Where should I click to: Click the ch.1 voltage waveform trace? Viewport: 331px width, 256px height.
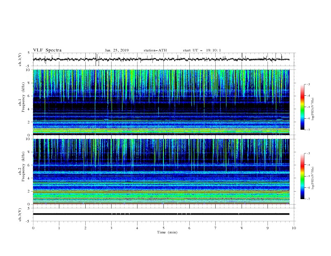[x=161, y=59]
